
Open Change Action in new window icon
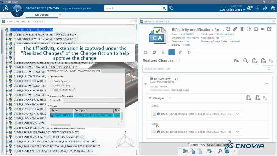coord(269,29)
